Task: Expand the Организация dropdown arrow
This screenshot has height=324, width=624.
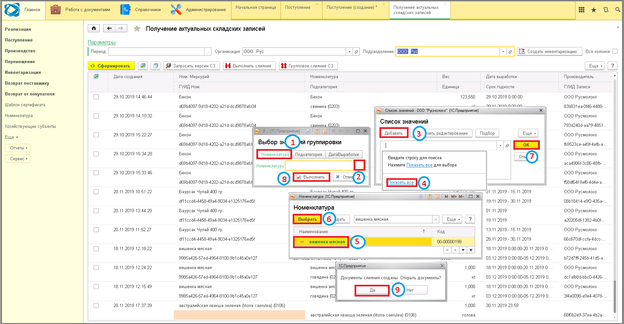Action: pyautogui.click(x=349, y=52)
